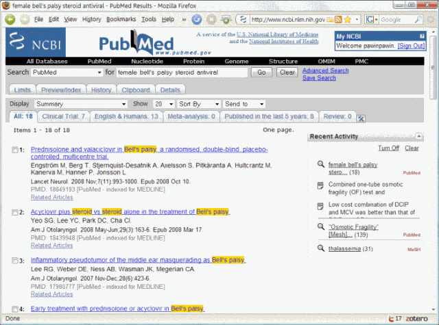
Task: Click magnifier icon beside Osmotic Fragility search
Action: click(321, 226)
